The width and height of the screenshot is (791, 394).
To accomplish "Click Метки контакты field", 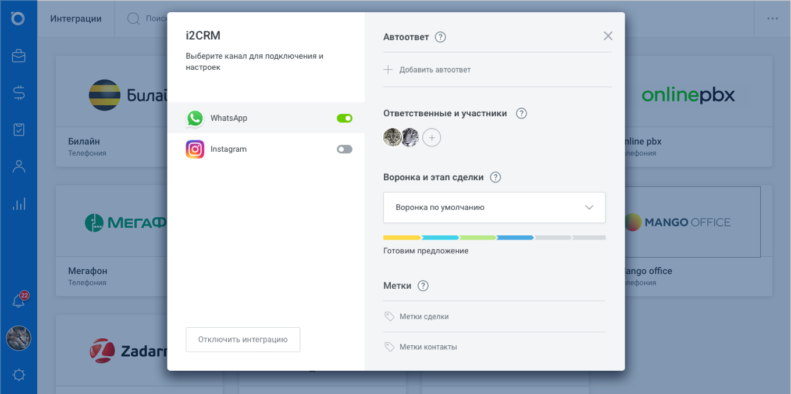I will 494,347.
